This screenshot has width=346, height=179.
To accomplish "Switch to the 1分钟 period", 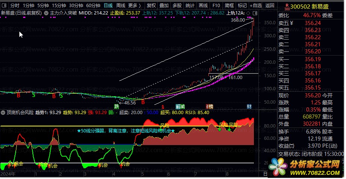I will [28, 6].
